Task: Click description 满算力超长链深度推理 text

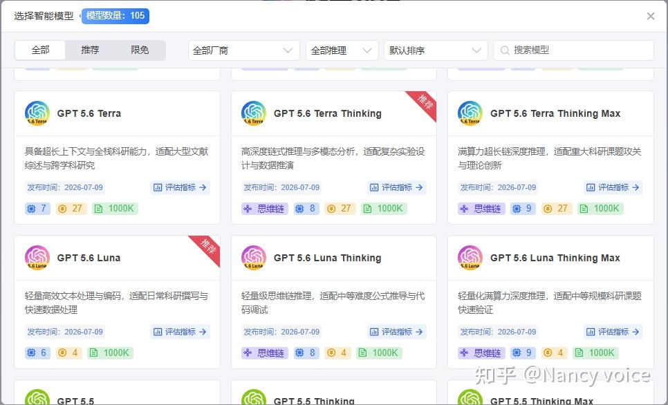Action: 550,158
